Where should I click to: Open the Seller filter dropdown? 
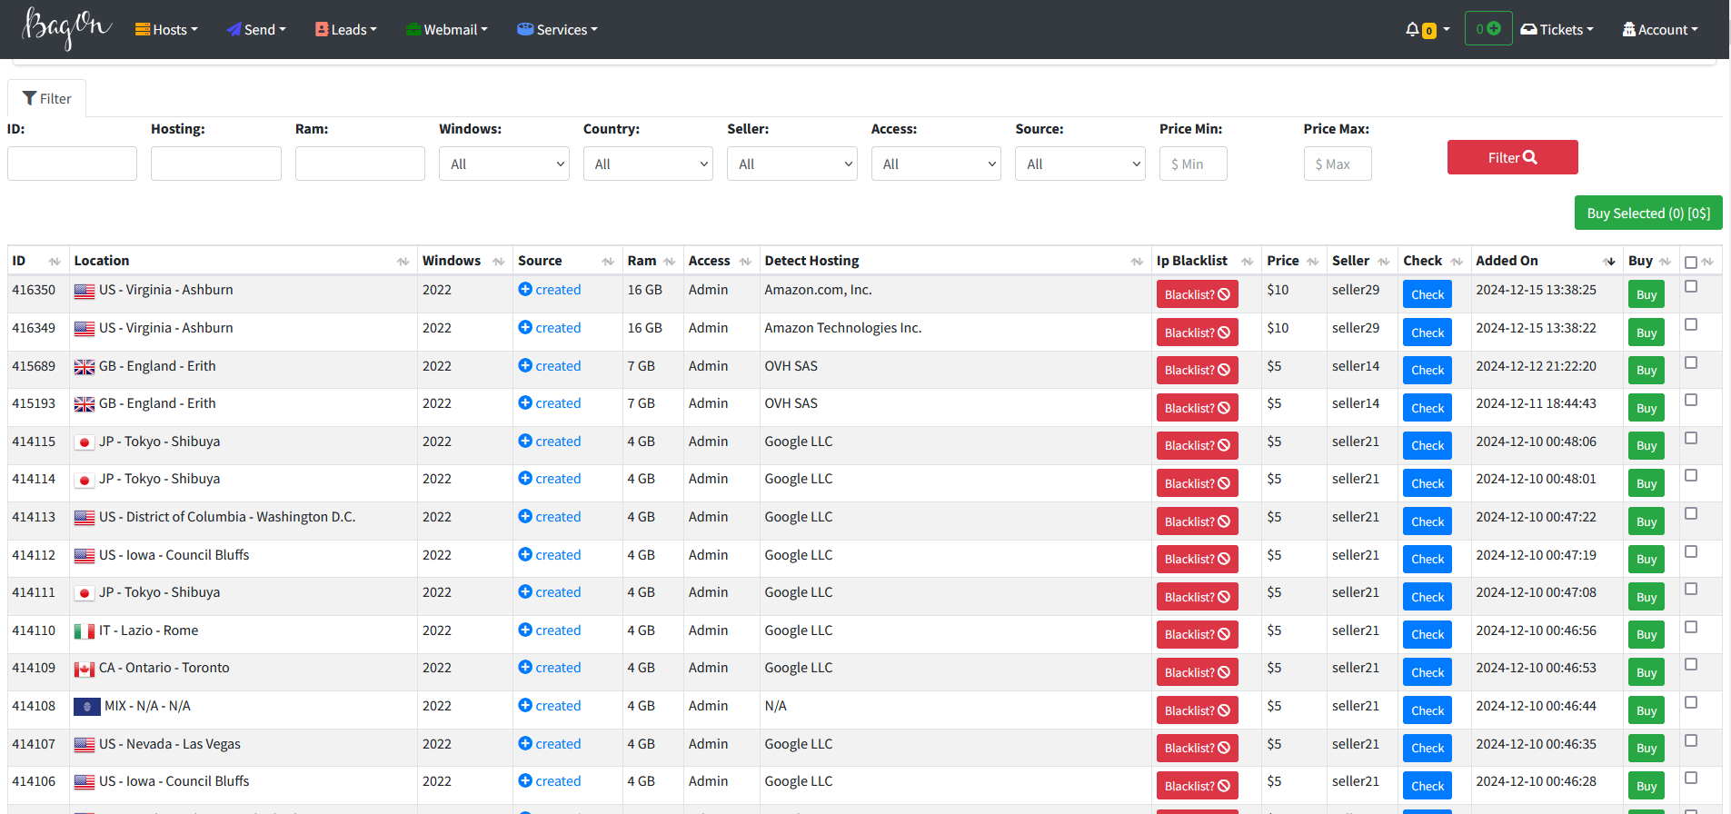tap(792, 164)
